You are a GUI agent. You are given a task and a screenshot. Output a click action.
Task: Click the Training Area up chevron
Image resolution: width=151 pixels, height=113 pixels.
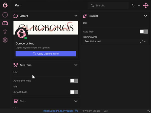coord(145,41)
